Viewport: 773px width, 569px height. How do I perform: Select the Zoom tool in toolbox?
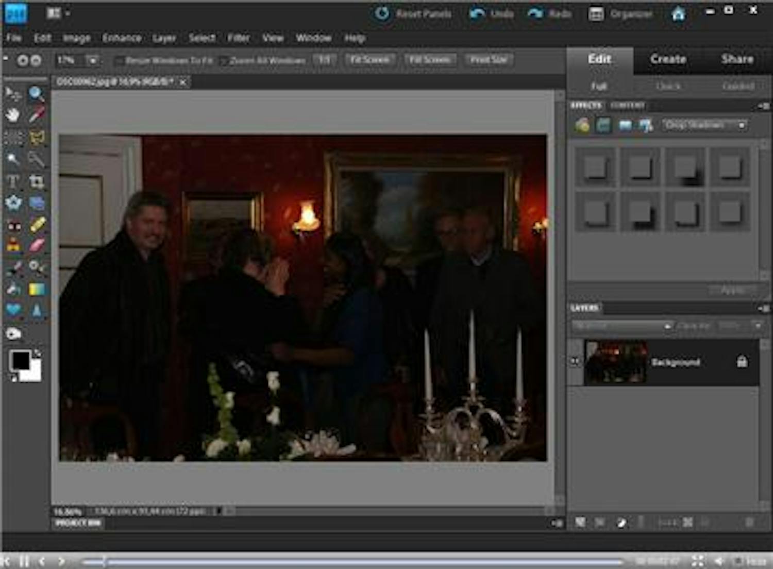click(x=36, y=94)
